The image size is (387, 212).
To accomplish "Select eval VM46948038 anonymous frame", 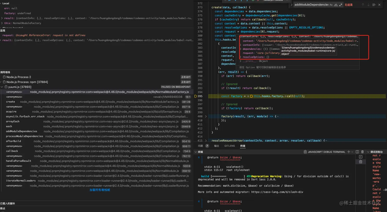I will pyautogui.click(x=97, y=97).
